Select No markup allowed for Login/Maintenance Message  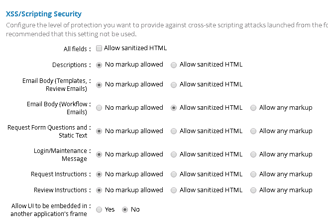click(99, 154)
